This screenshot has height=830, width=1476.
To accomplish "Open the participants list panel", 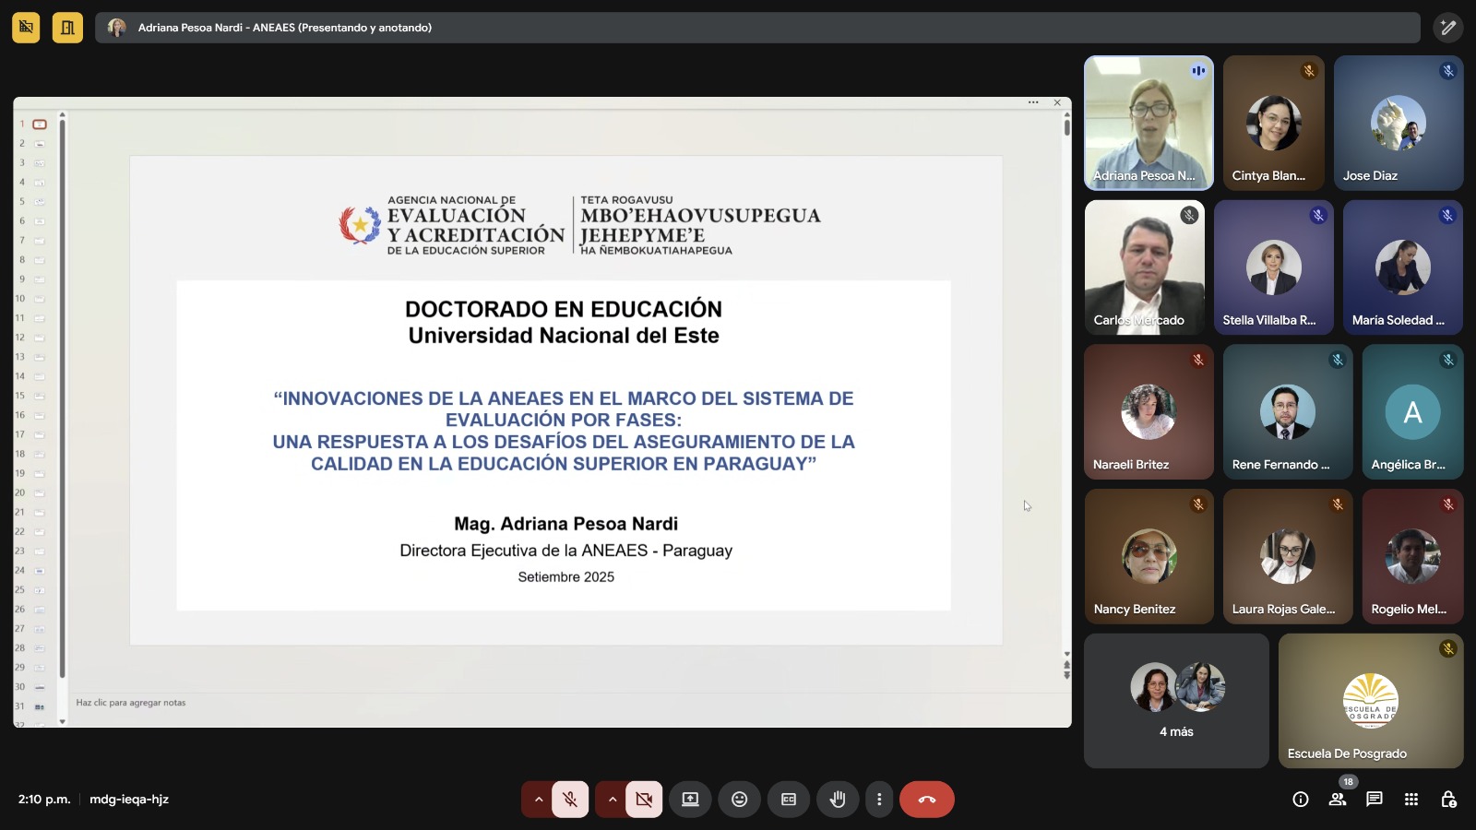I will coord(1338,800).
